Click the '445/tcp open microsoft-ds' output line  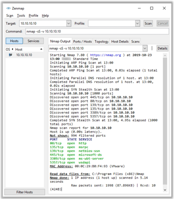tap(76, 155)
